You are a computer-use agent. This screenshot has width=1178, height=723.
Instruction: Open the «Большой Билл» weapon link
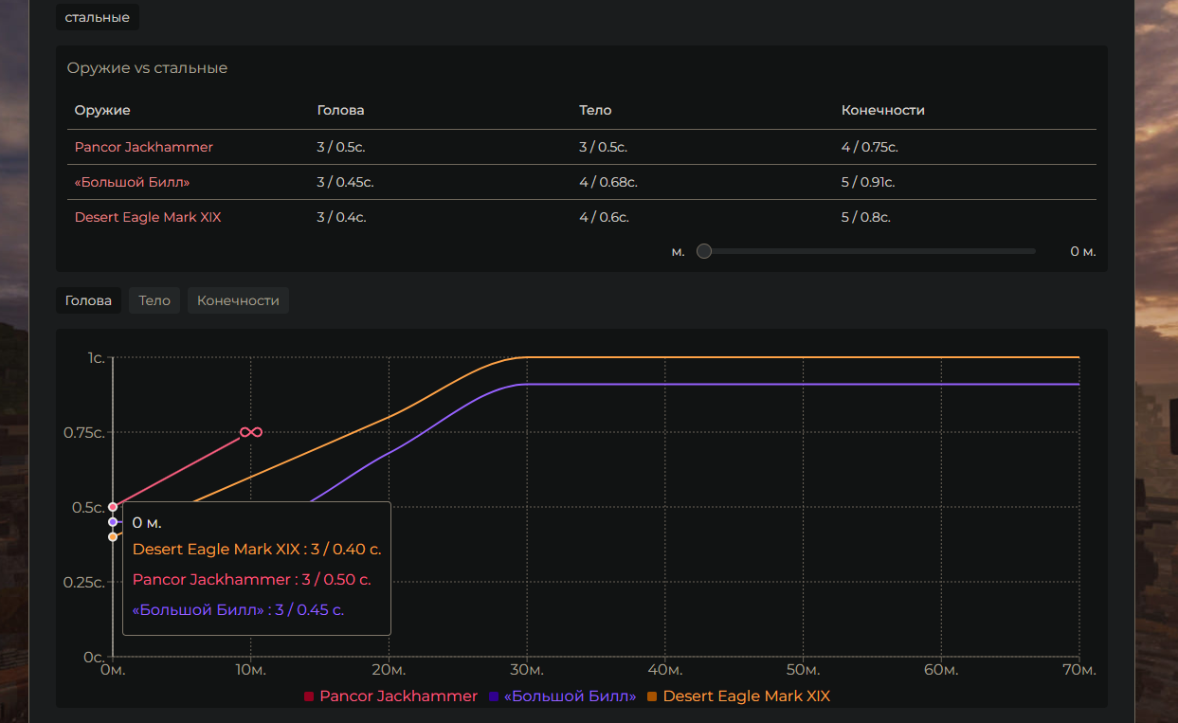[x=126, y=182]
